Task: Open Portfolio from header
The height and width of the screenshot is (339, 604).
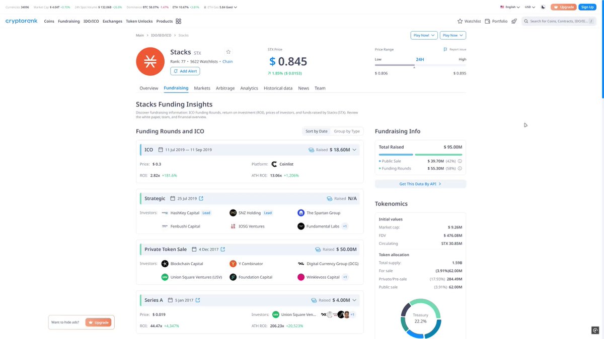Action: click(x=496, y=21)
